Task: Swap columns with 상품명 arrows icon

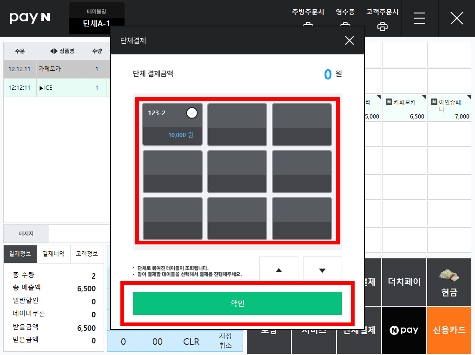Action: click(53, 51)
